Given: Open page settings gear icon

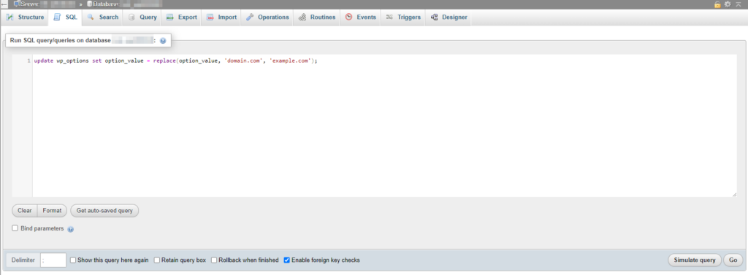Looking at the screenshot, I should [728, 4].
